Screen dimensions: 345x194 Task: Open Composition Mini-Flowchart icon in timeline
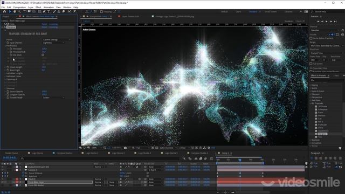click(184, 158)
